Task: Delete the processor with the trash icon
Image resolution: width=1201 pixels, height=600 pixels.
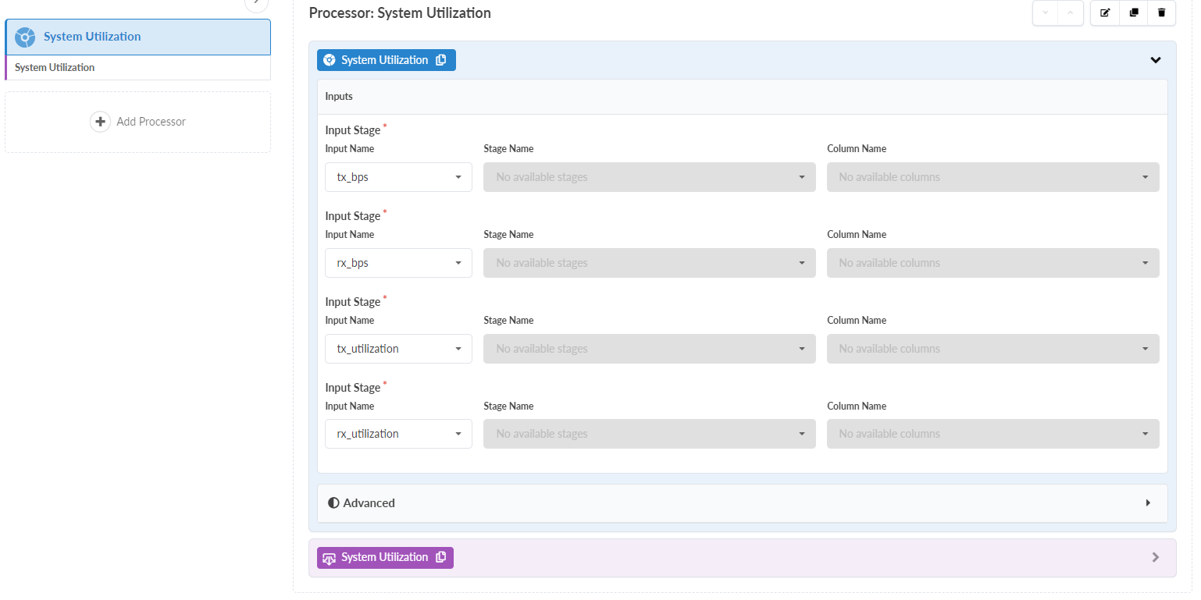Action: click(x=1161, y=12)
